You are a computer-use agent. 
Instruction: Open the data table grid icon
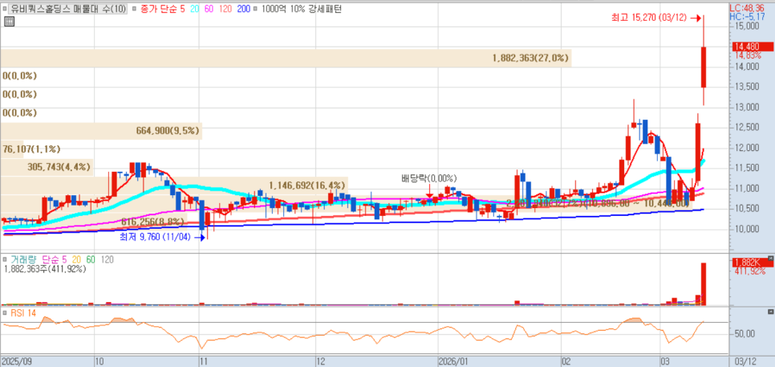click(x=8, y=21)
